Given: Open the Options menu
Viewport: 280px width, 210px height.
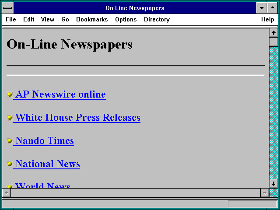Looking at the screenshot, I should click(x=126, y=19).
